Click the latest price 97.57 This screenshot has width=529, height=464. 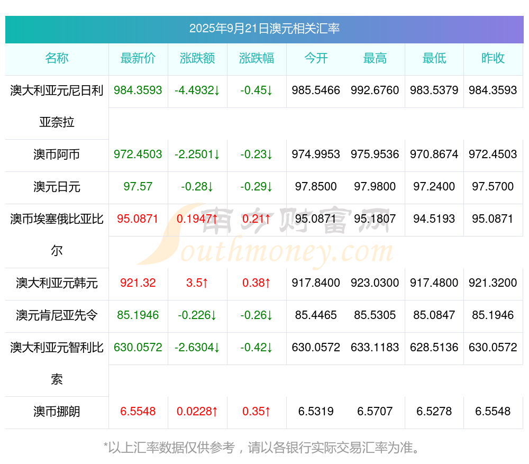point(138,186)
